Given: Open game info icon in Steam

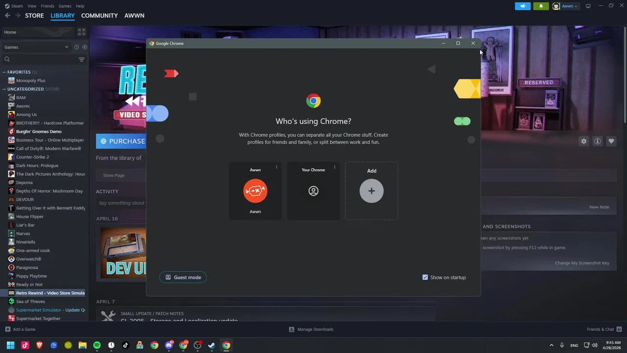Looking at the screenshot, I should (598, 141).
